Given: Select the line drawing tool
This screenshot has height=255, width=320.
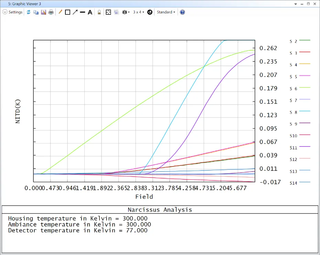Looking at the screenshot, I should pyautogui.click(x=83, y=12).
